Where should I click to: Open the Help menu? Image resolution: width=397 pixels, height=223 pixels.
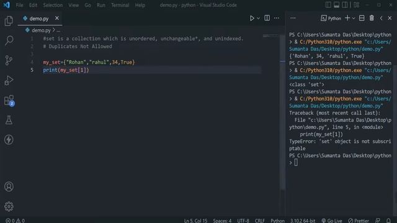[140, 5]
